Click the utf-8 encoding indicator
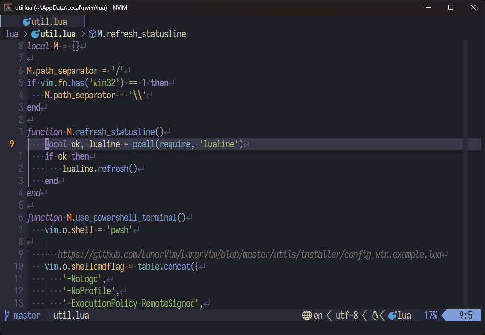Image resolution: width=485 pixels, height=335 pixels. coord(346,315)
